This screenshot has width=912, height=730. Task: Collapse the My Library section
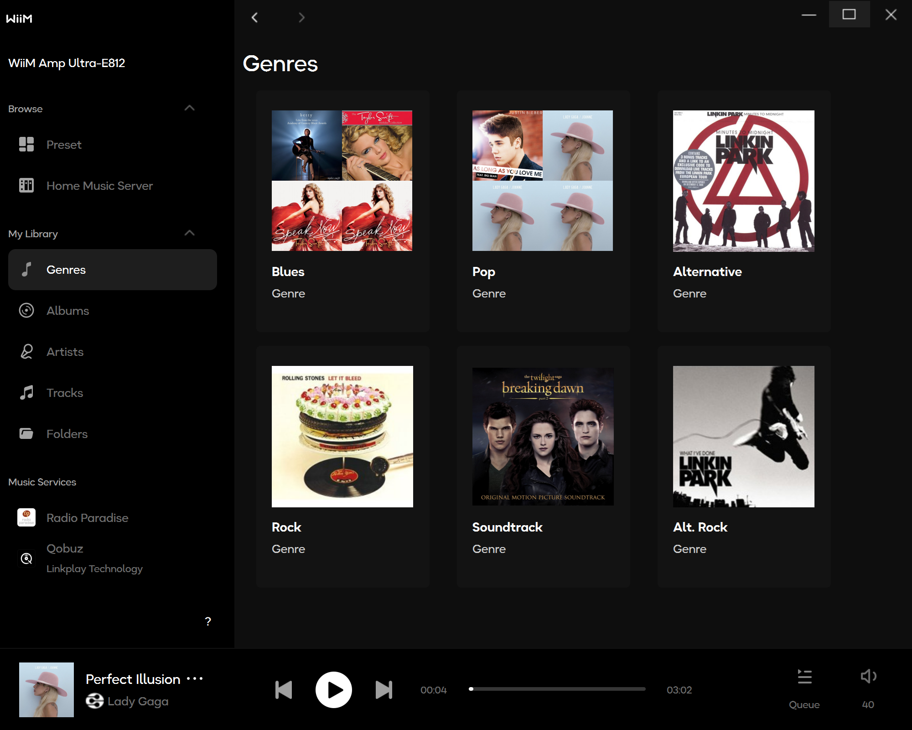pyautogui.click(x=190, y=233)
